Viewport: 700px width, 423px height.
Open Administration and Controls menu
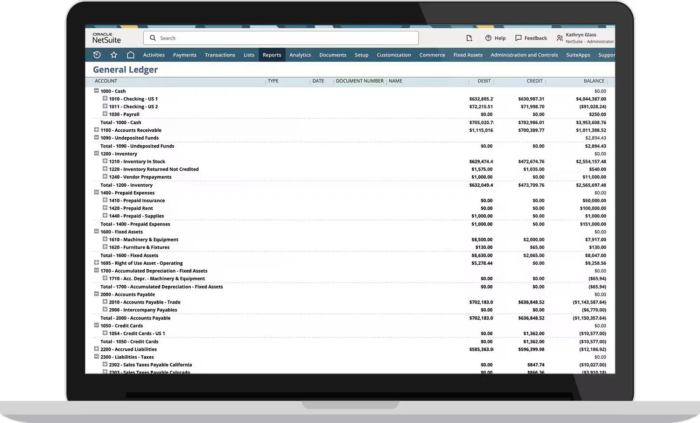[525, 55]
